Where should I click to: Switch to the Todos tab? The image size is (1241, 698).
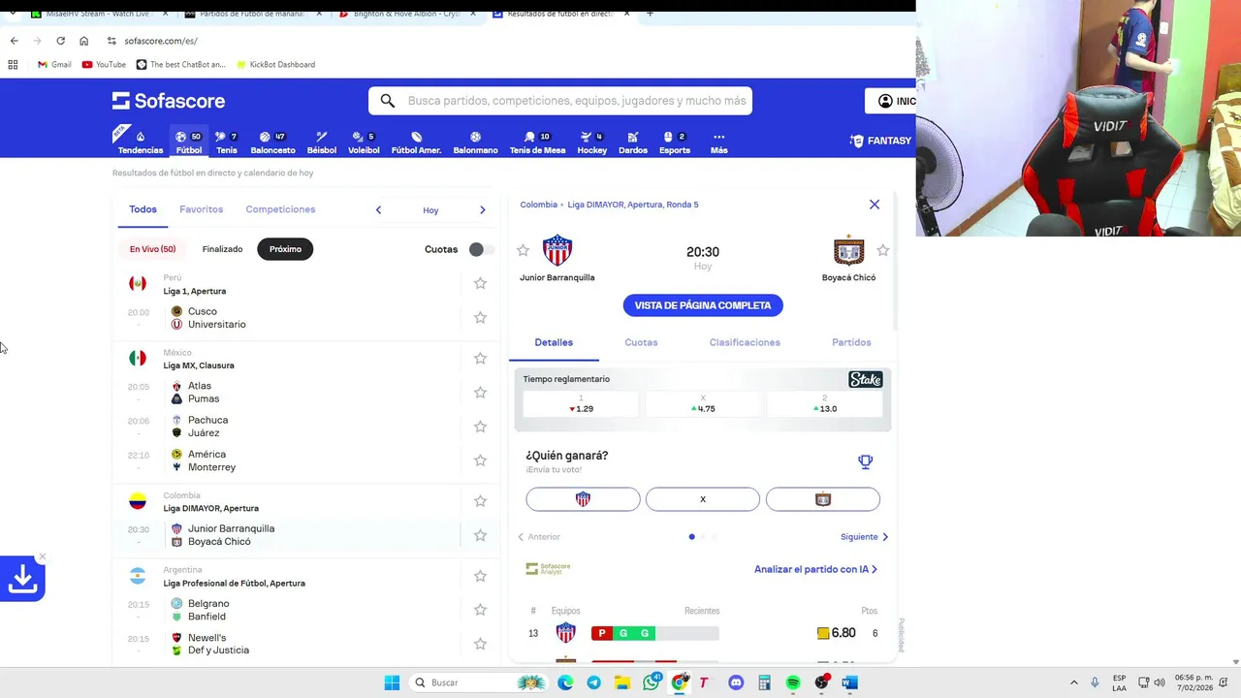143,209
